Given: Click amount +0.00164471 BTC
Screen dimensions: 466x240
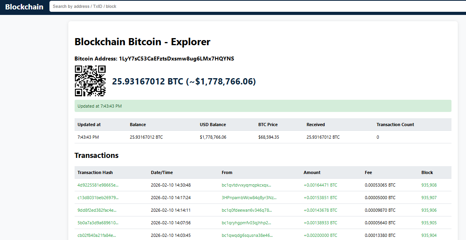Looking at the screenshot, I should click(320, 185).
